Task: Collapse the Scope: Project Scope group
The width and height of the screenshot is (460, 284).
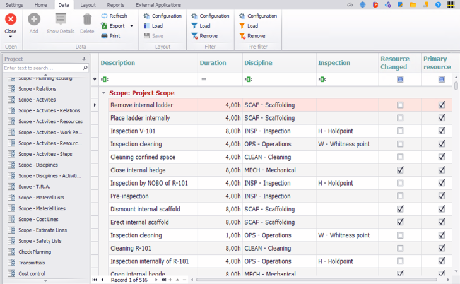Action: pyautogui.click(x=103, y=93)
